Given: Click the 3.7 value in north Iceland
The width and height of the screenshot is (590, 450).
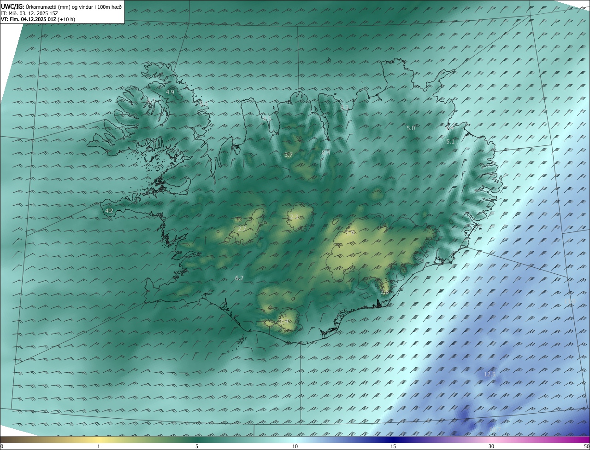Looking at the screenshot, I should click(x=289, y=155).
